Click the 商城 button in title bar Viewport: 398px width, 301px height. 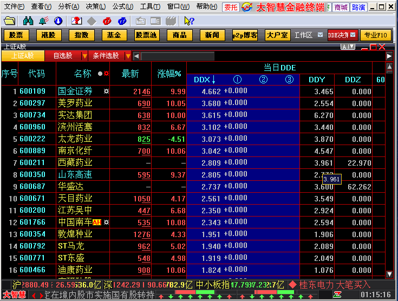tap(341, 8)
